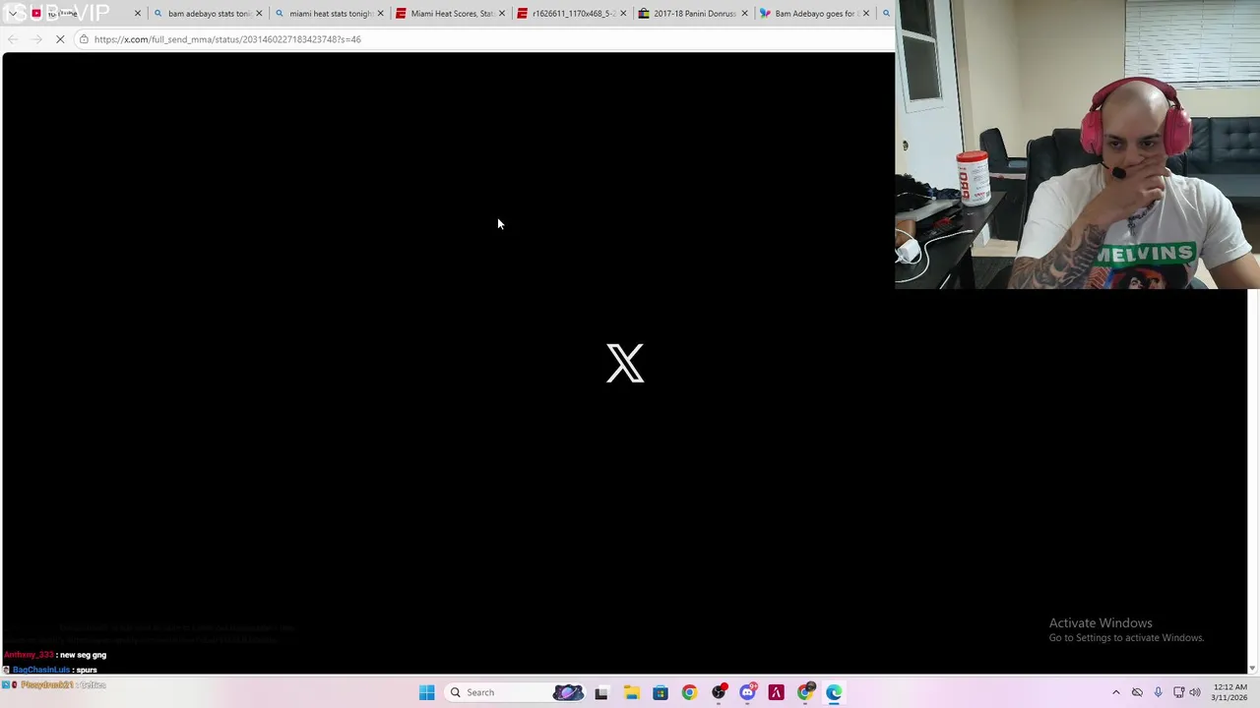This screenshot has width=1260, height=708.
Task: Click the X logo on loading screen
Action: coord(625,363)
